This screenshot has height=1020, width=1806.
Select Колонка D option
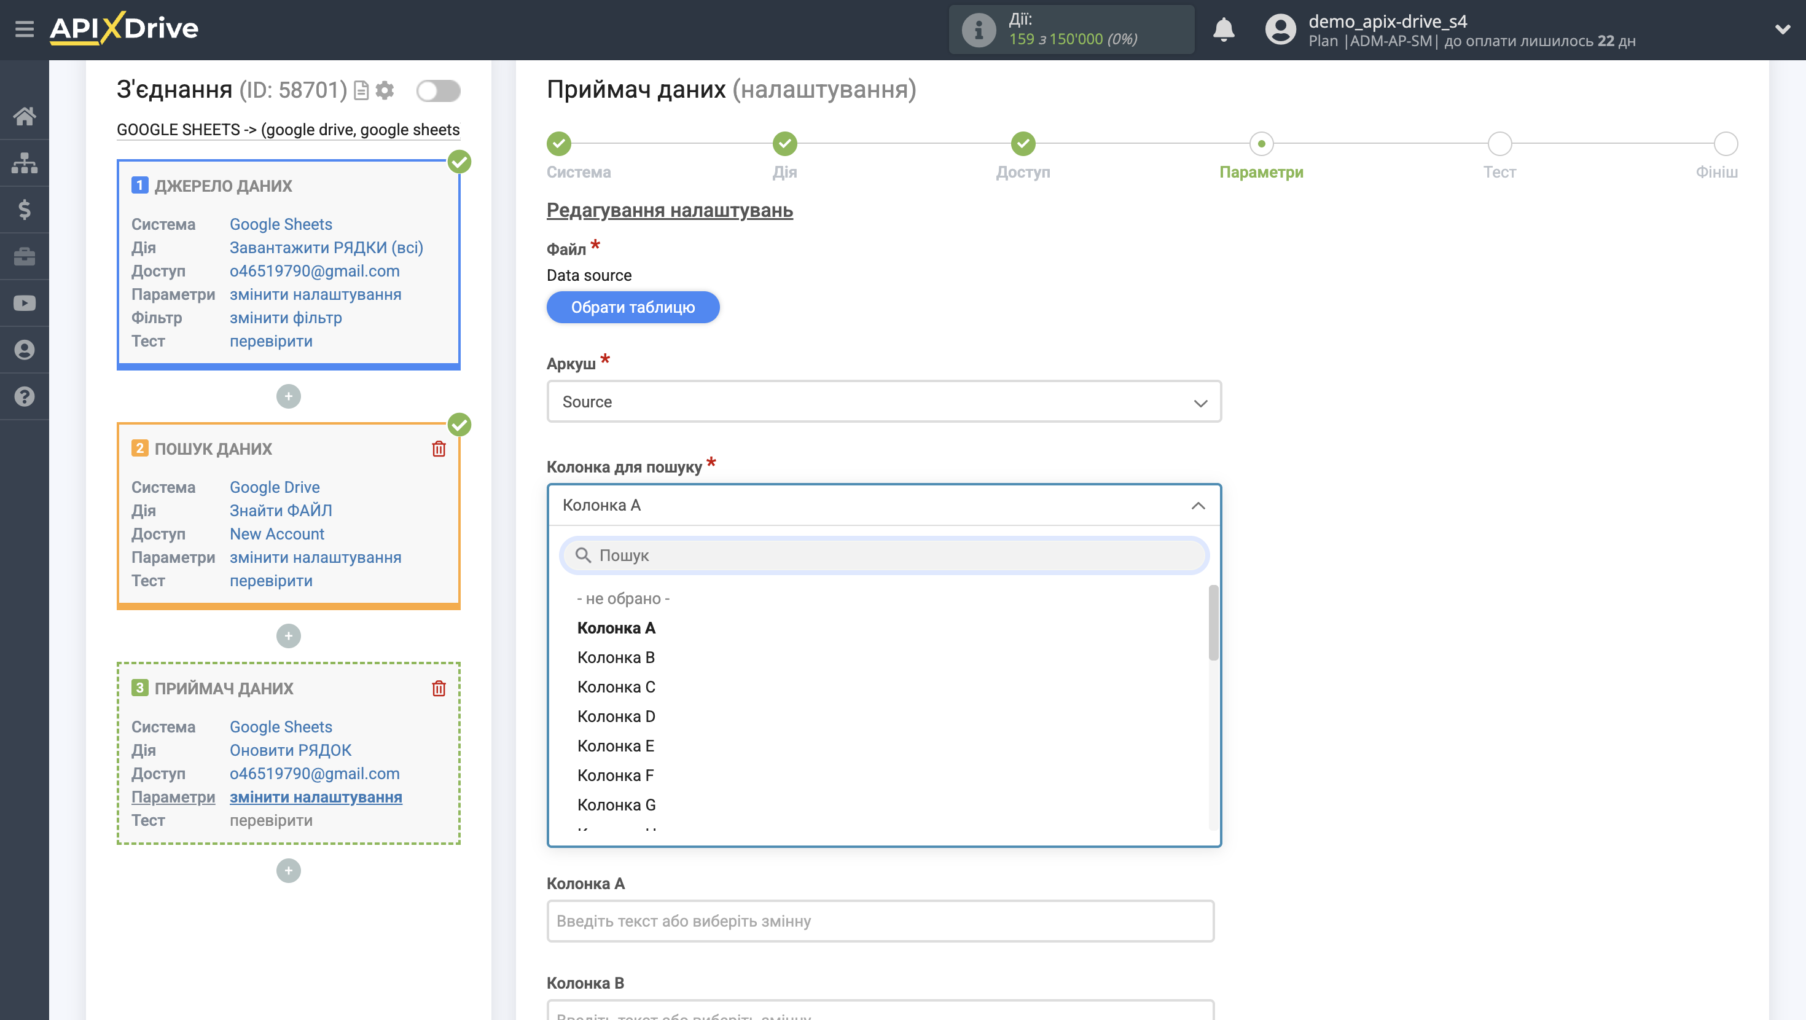[x=616, y=716]
